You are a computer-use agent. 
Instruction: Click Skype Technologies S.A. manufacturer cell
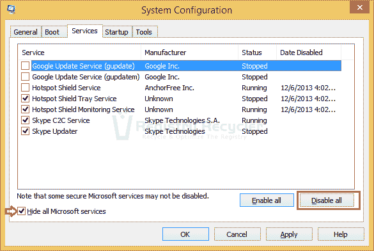pos(182,120)
